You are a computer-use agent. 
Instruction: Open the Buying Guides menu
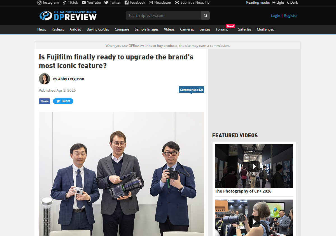point(98,29)
